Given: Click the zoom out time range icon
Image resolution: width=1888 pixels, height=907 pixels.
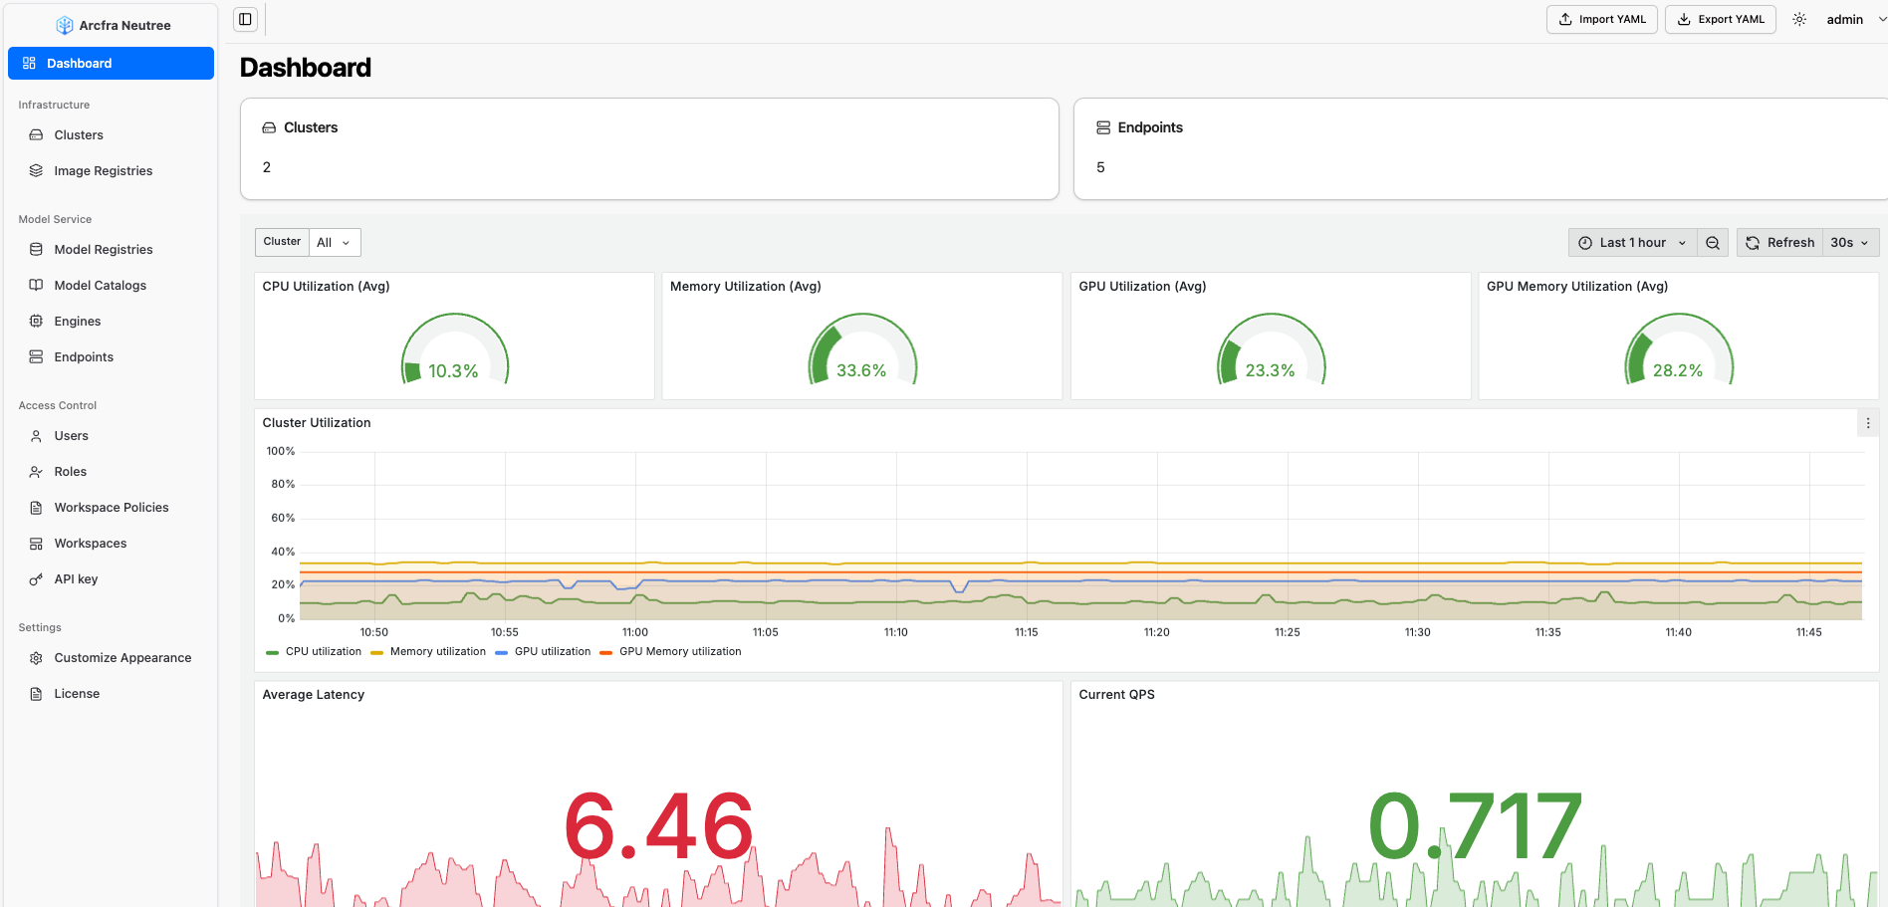Looking at the screenshot, I should tap(1713, 243).
